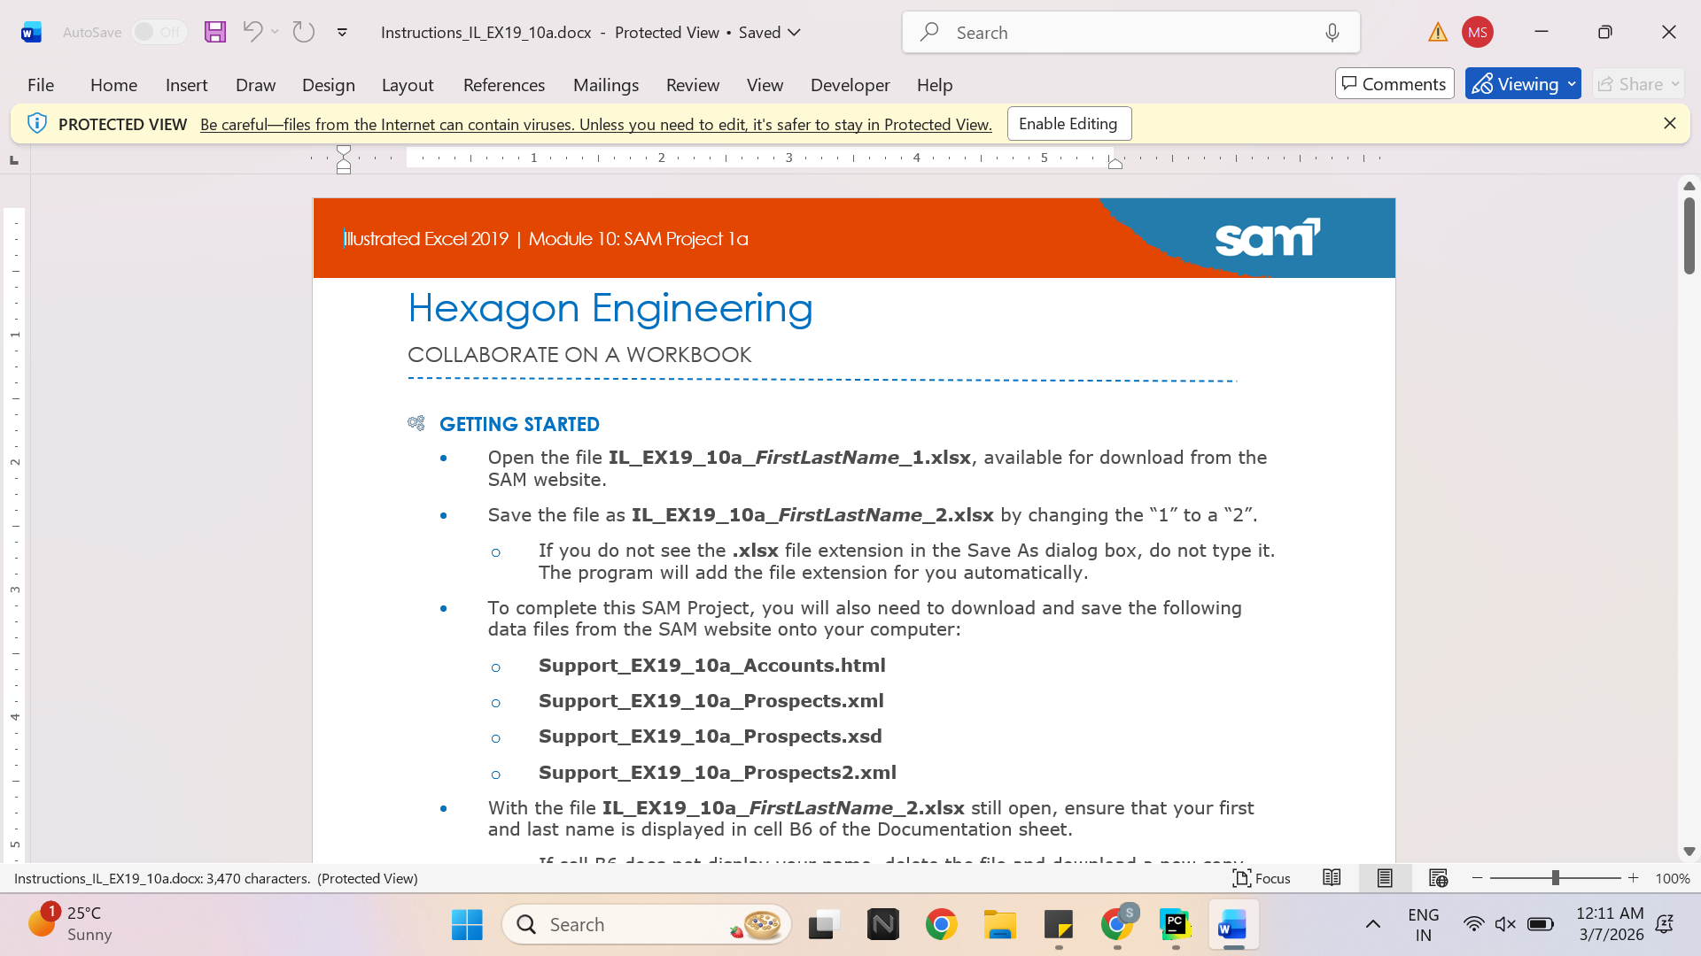1701x956 pixels.
Task: Go to the Mailings tab
Action: tap(606, 85)
